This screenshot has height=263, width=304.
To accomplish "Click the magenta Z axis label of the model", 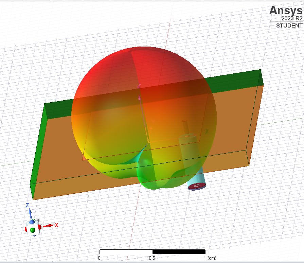I will (x=139, y=86).
